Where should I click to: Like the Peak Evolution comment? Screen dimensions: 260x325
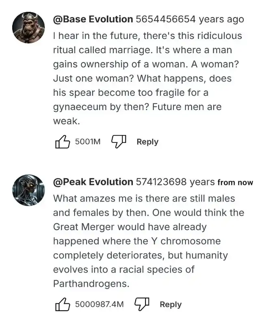click(63, 304)
